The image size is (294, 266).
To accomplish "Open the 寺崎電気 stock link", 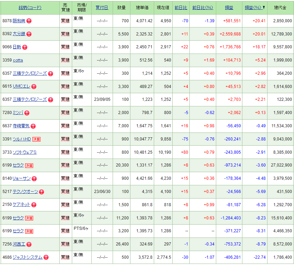I will pyautogui.click(x=21, y=126).
